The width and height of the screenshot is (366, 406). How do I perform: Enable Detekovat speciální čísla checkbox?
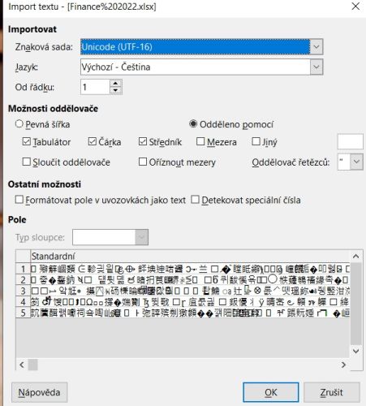[x=195, y=200]
